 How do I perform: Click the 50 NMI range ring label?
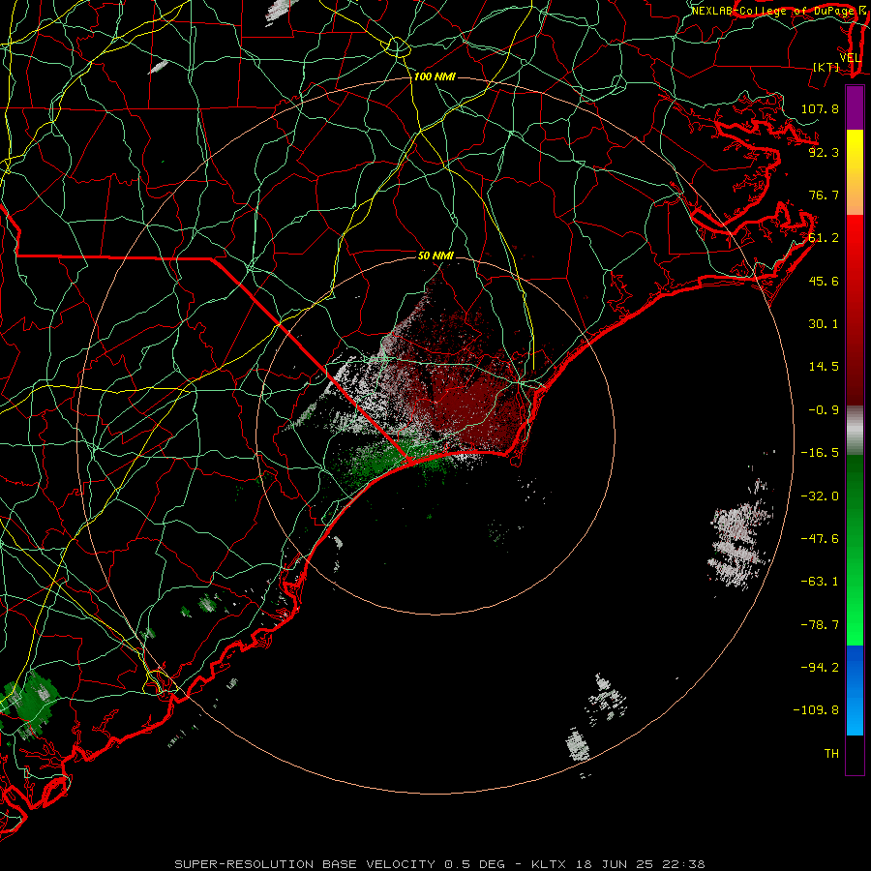[435, 255]
